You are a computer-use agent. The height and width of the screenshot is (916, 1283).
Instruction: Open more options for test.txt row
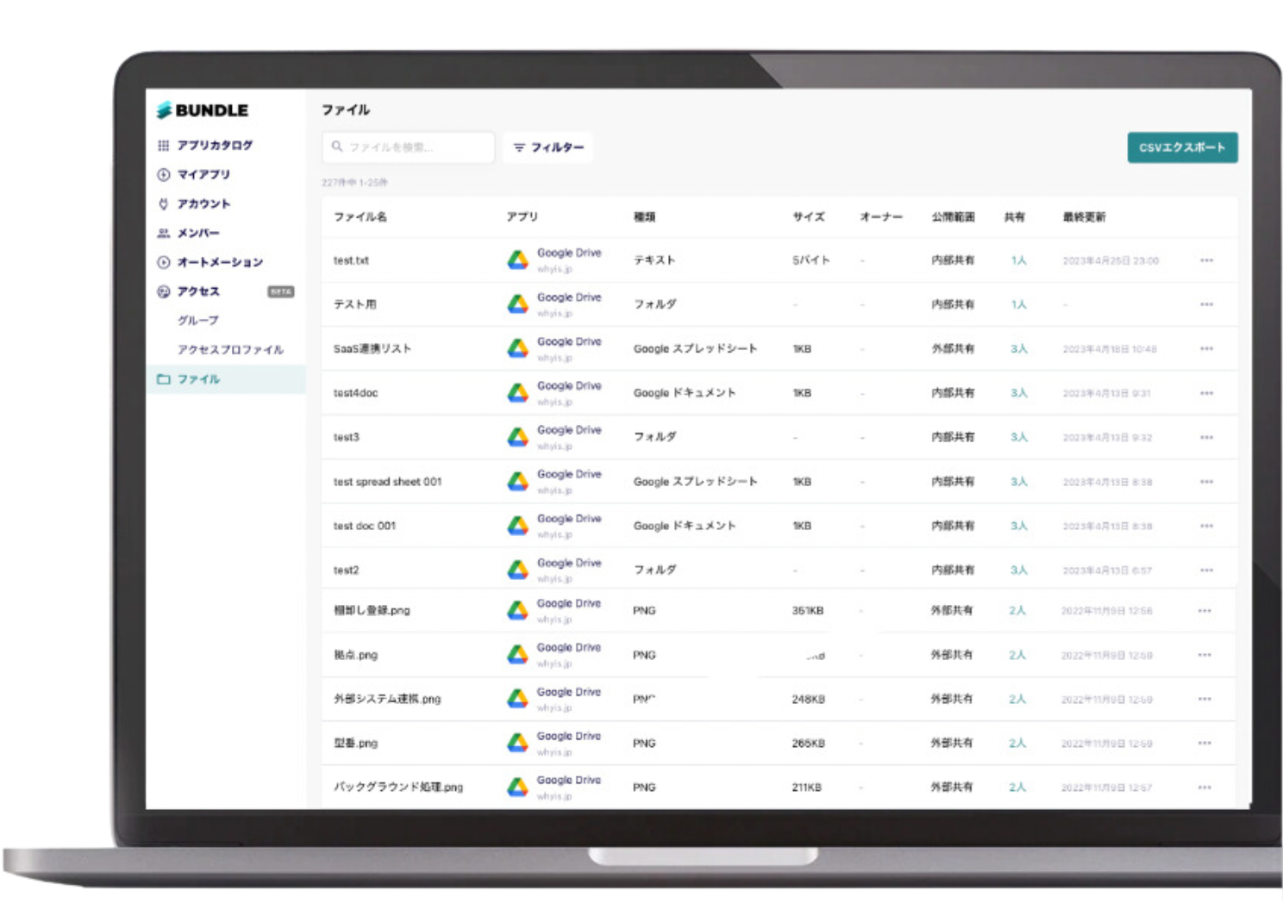[1206, 260]
